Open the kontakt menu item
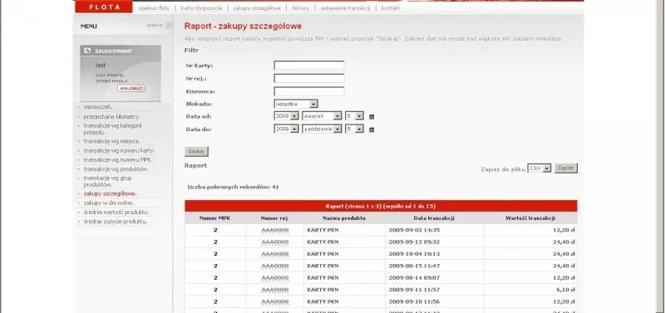Screen dimensions: 665x313 (391, 8)
